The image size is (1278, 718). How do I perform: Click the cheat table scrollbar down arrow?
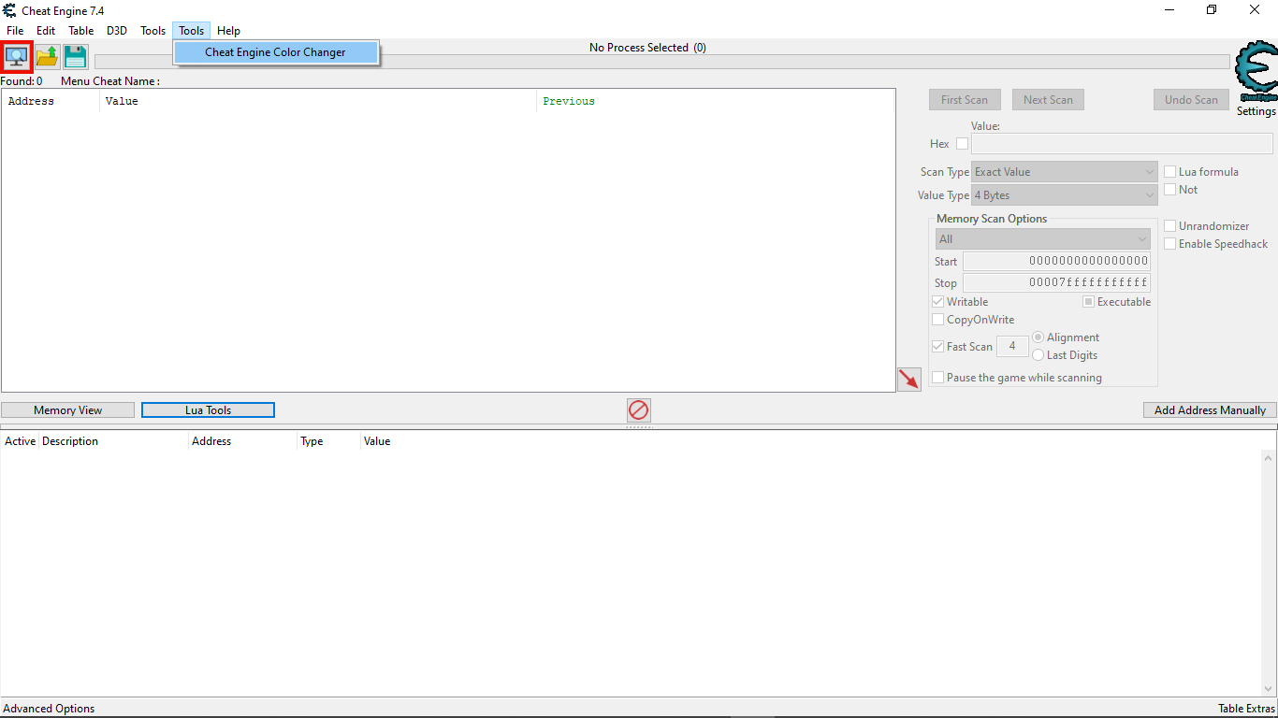(1270, 689)
